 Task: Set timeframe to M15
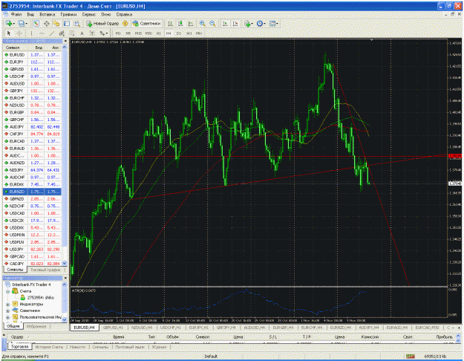138,33
